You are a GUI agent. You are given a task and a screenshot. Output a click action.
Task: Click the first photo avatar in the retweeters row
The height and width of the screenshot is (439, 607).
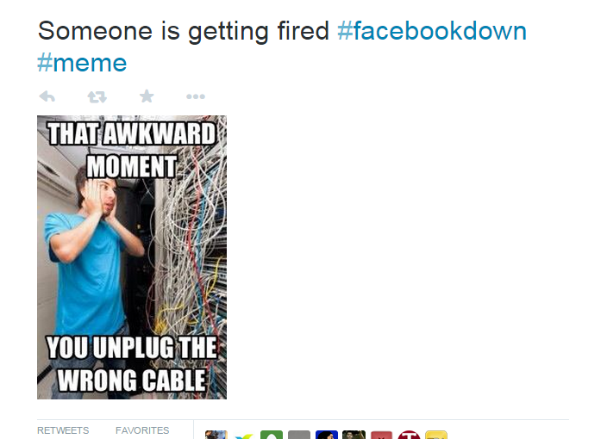pos(216,435)
